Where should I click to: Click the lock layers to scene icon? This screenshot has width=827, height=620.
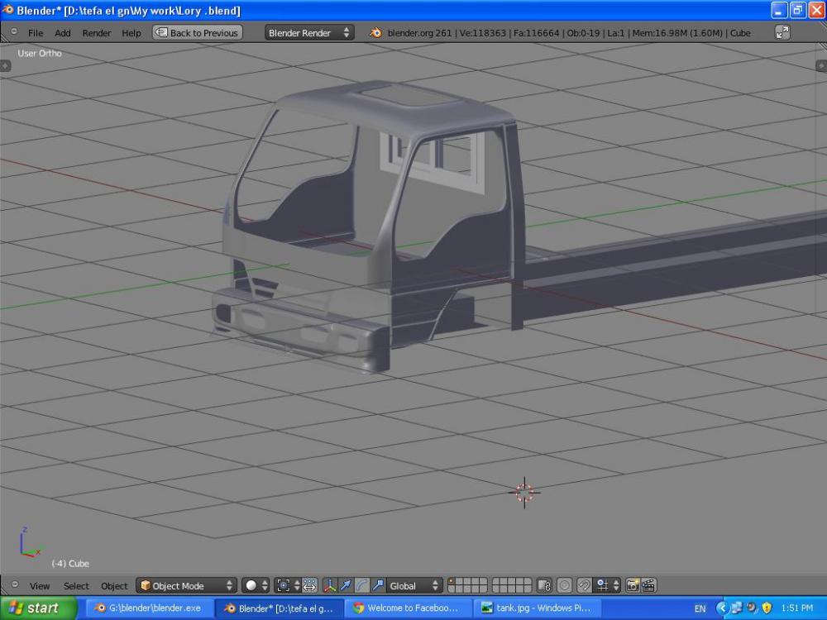[544, 585]
